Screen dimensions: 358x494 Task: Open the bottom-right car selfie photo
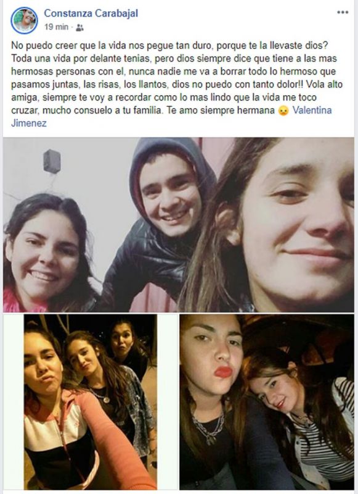(x=267, y=402)
